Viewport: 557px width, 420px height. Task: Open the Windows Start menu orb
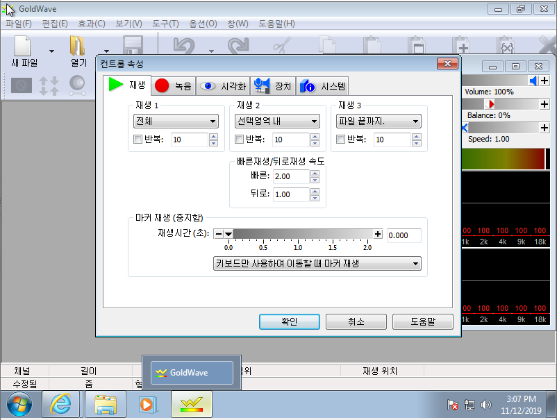(19, 404)
